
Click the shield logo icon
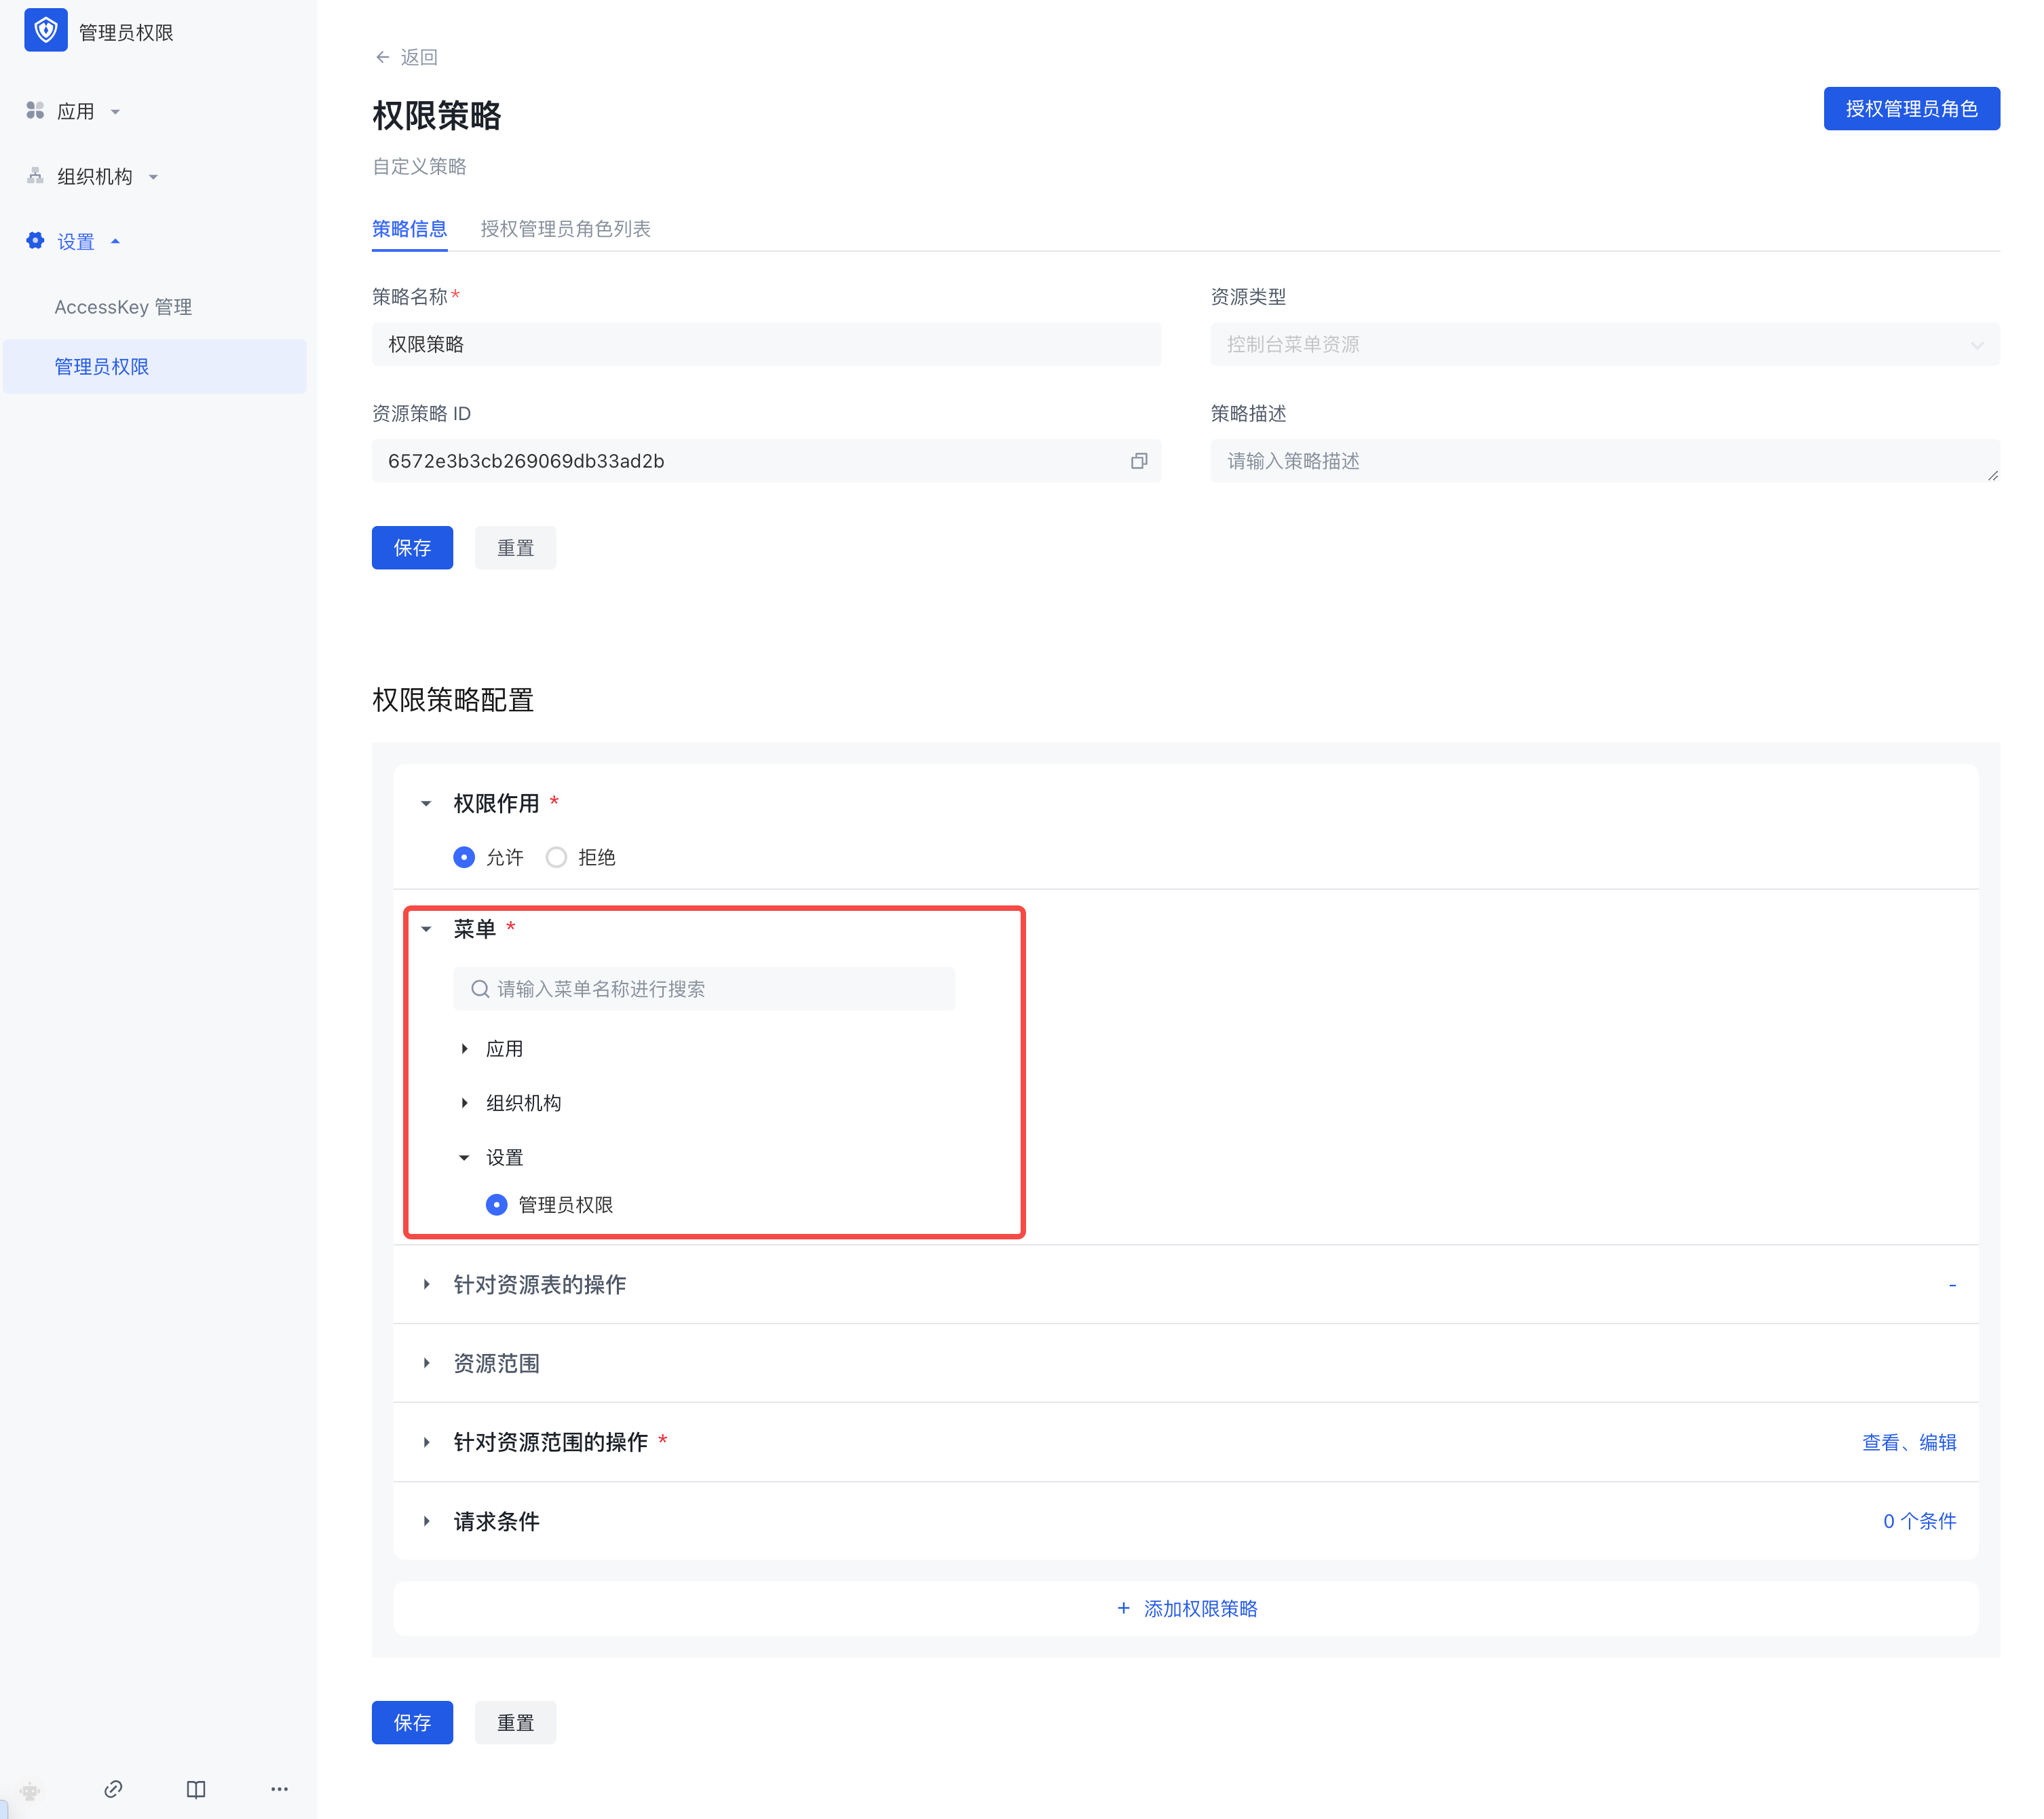point(45,31)
